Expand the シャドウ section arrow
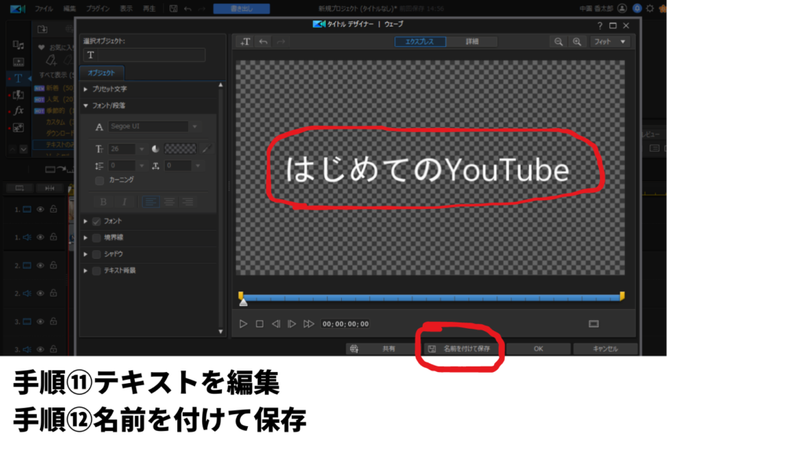This screenshot has width=803, height=452. [85, 254]
